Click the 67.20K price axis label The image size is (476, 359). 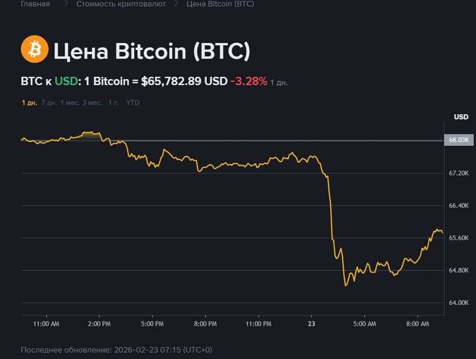(x=459, y=173)
